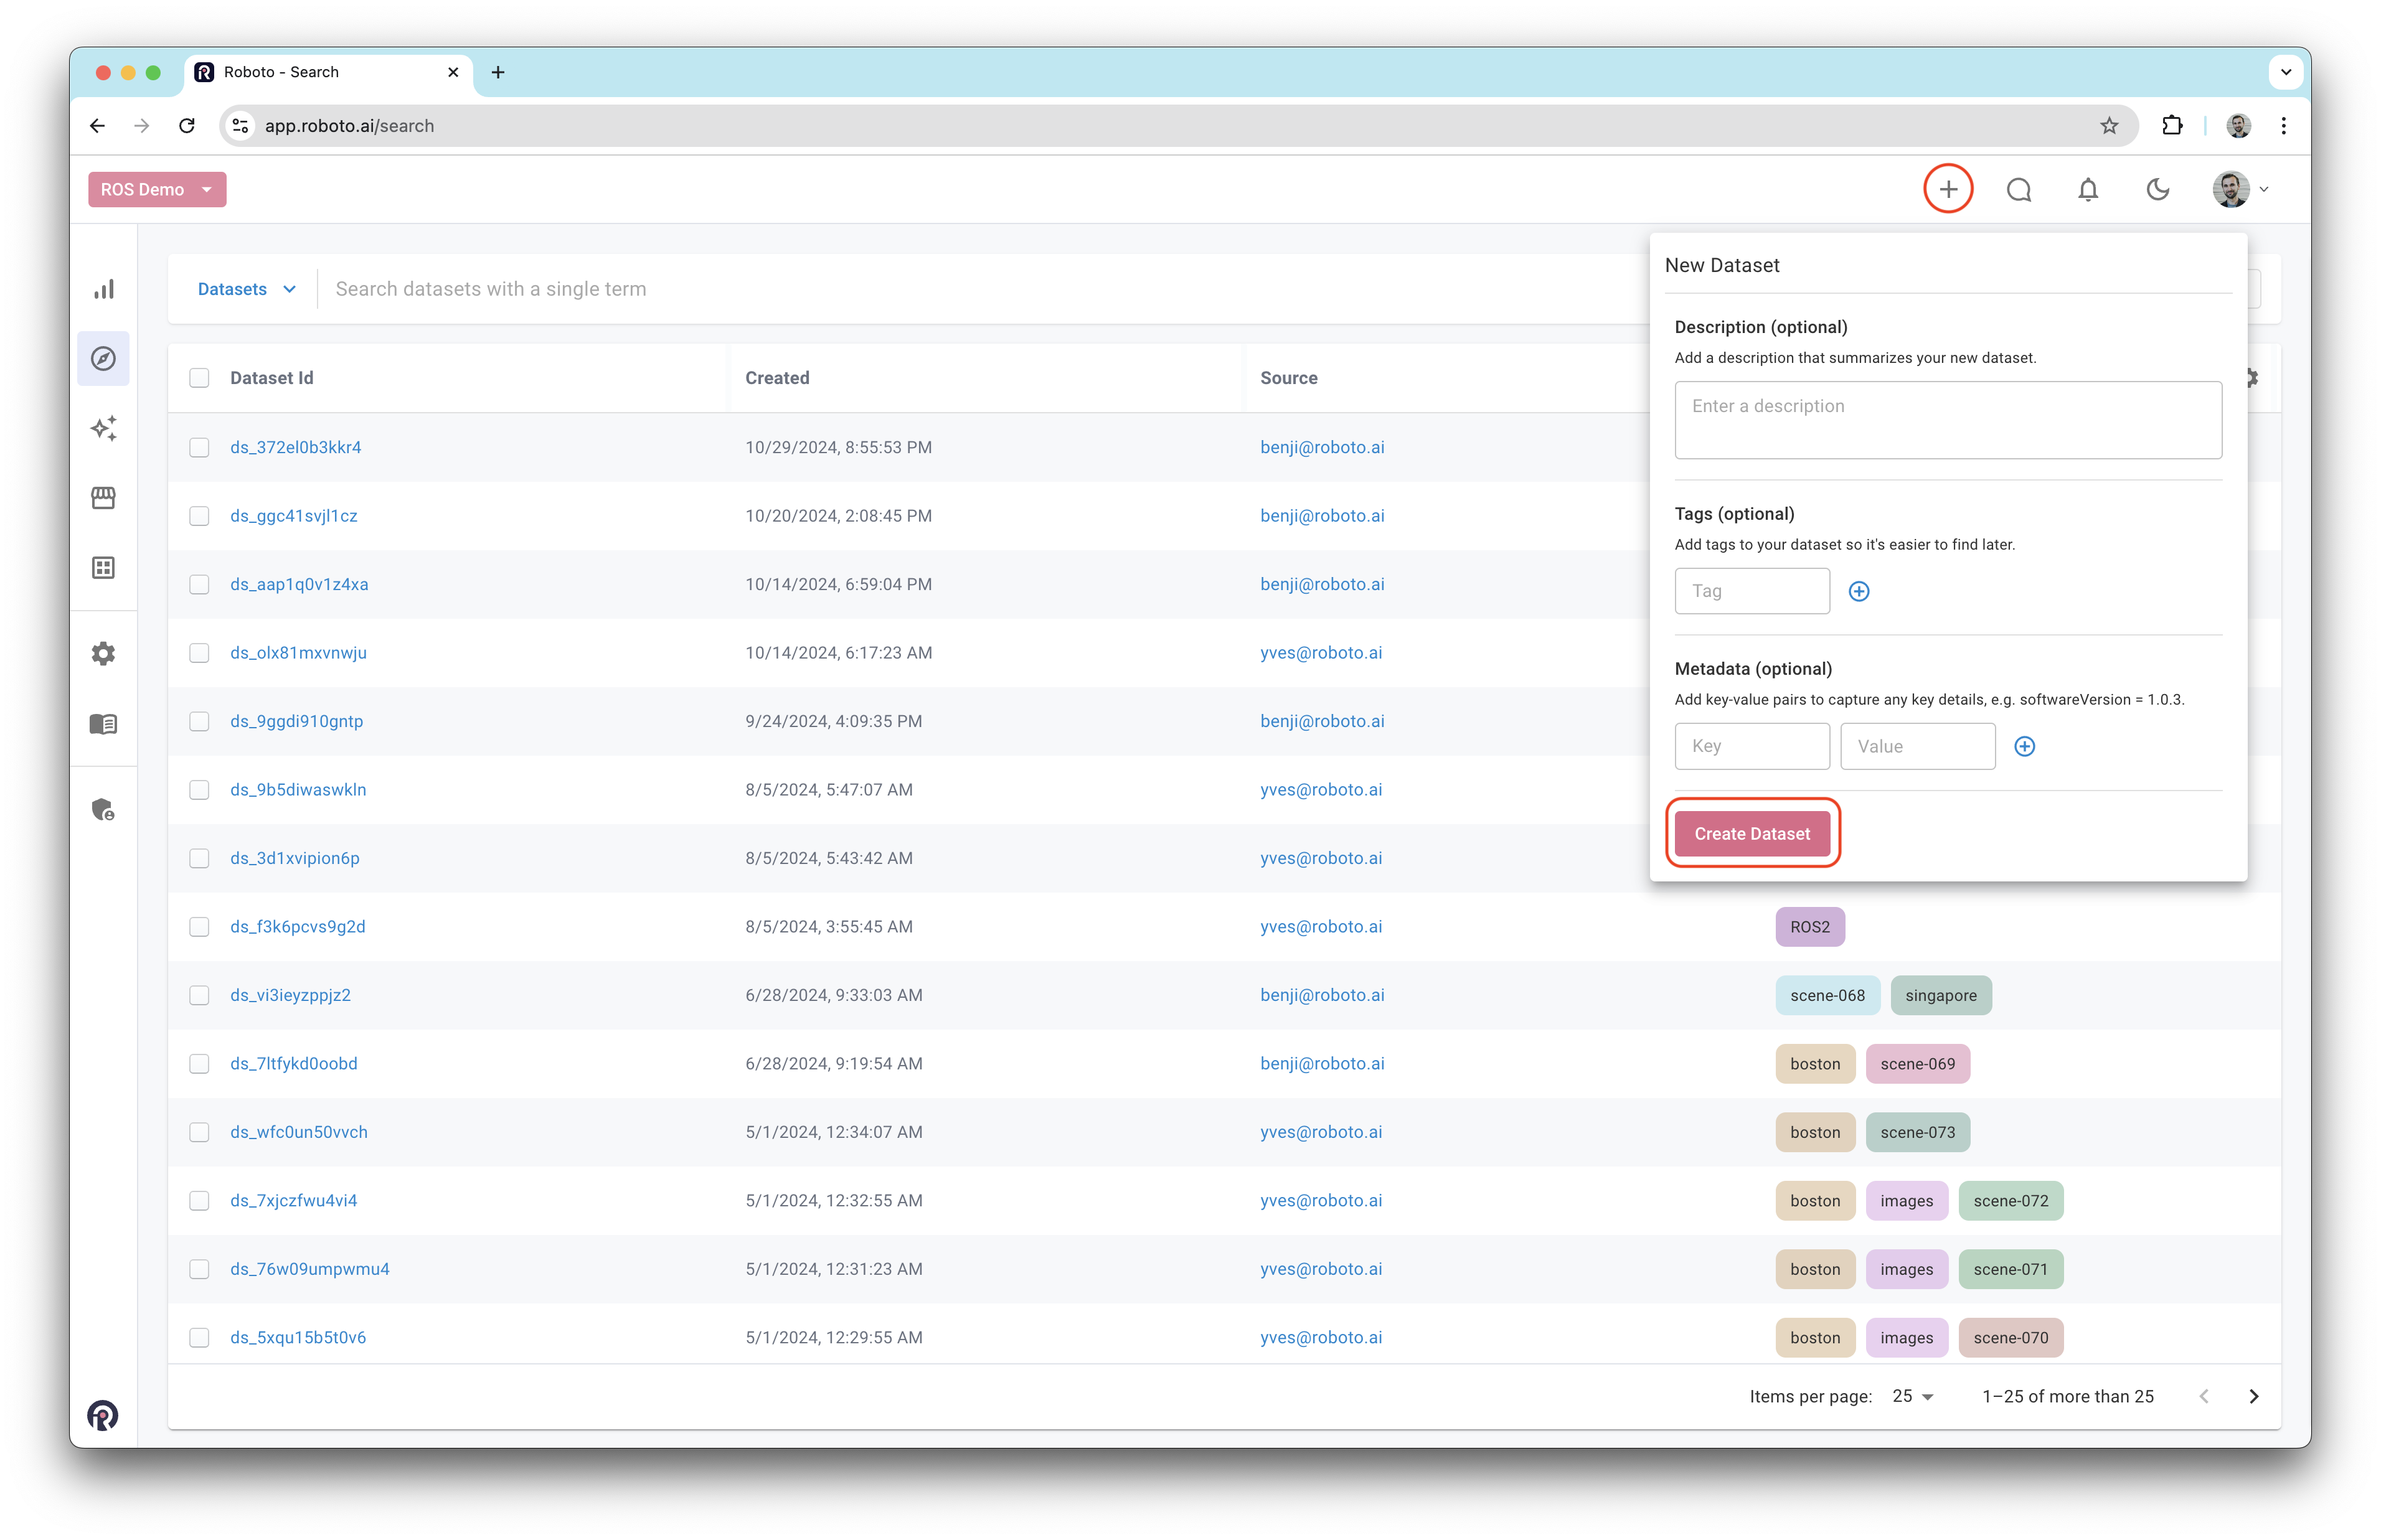Open the Datasets search type dropdown

click(x=246, y=289)
